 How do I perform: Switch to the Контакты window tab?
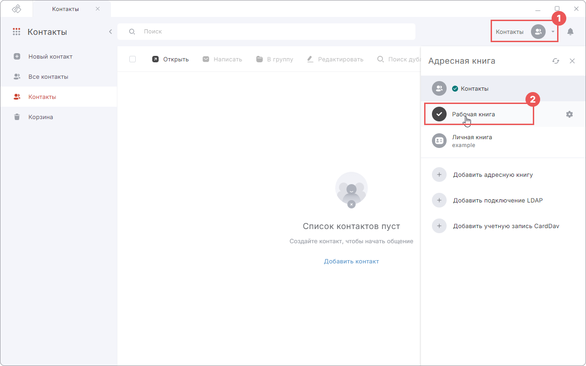[72, 9]
